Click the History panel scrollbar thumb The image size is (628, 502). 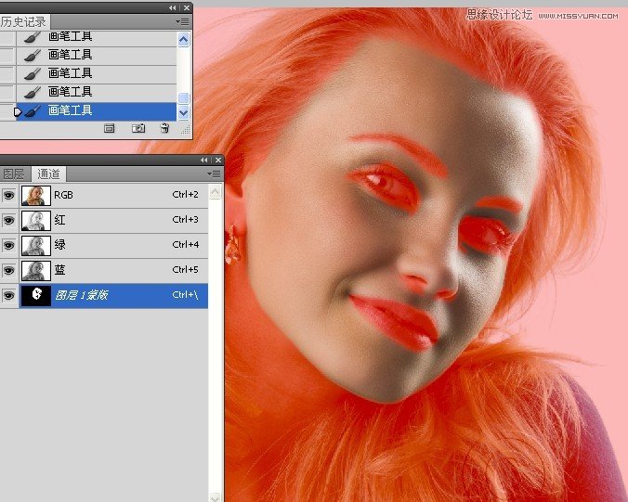(x=183, y=97)
